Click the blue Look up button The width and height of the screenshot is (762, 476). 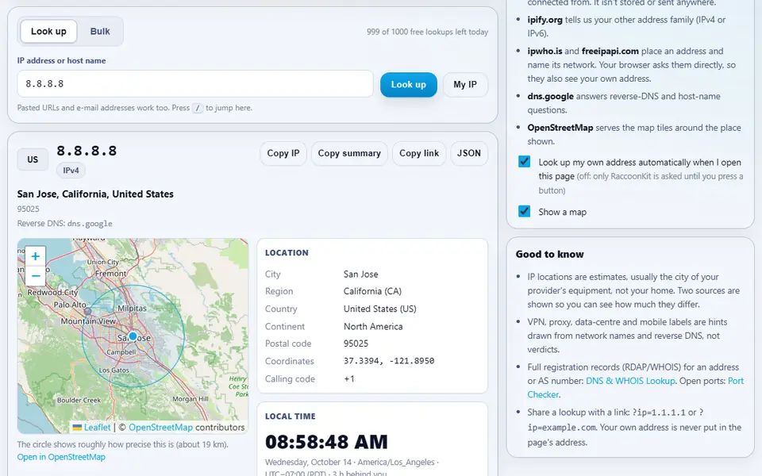click(x=408, y=85)
